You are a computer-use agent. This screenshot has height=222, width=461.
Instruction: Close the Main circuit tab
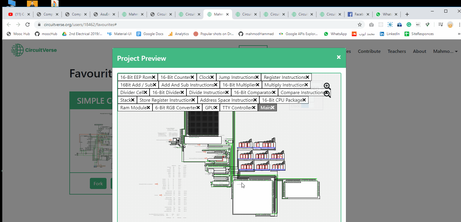click(x=273, y=107)
